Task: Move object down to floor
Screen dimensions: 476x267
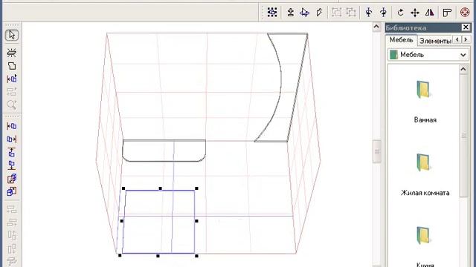Action: click(12, 165)
